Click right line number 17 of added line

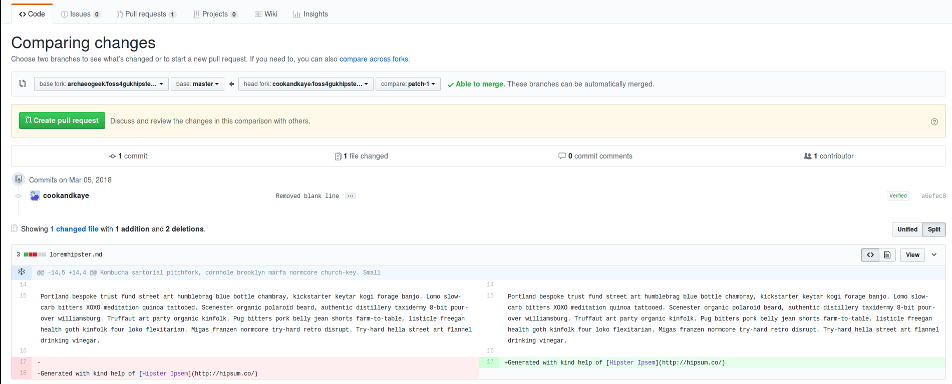point(490,361)
